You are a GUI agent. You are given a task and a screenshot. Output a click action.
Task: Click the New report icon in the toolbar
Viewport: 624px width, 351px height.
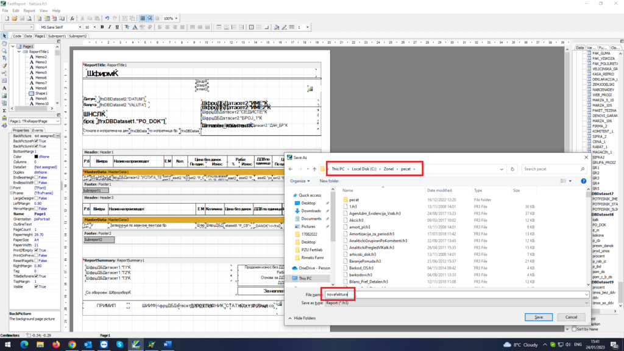coord(7,18)
